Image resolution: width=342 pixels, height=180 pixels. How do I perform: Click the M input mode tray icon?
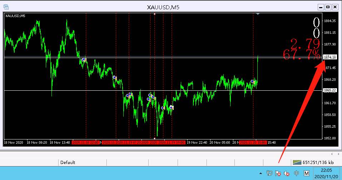pyautogui.click(x=307, y=173)
